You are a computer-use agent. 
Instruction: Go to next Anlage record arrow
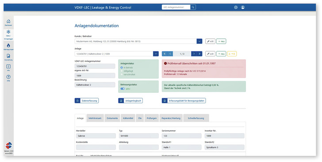point(194,54)
